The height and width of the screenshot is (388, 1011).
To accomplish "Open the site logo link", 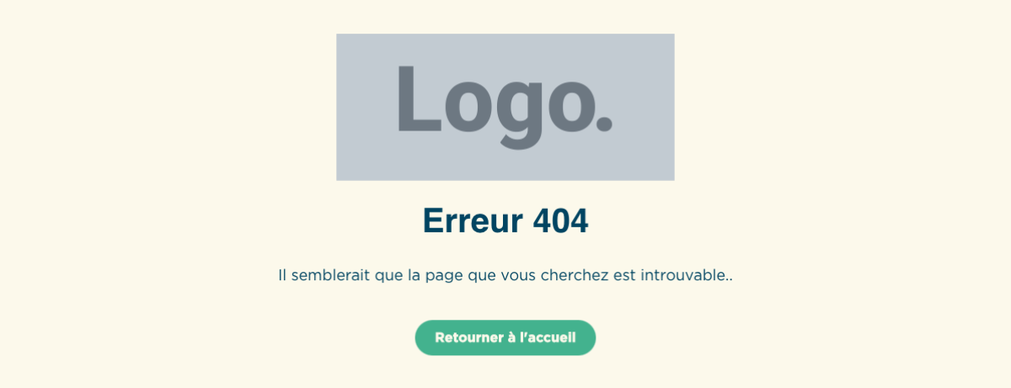I will (505, 107).
